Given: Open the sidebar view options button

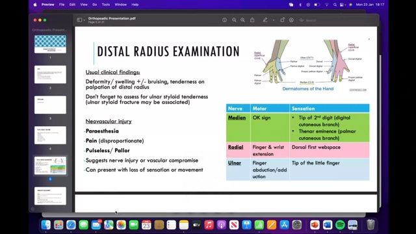Looking at the screenshot, I should tap(79, 20).
